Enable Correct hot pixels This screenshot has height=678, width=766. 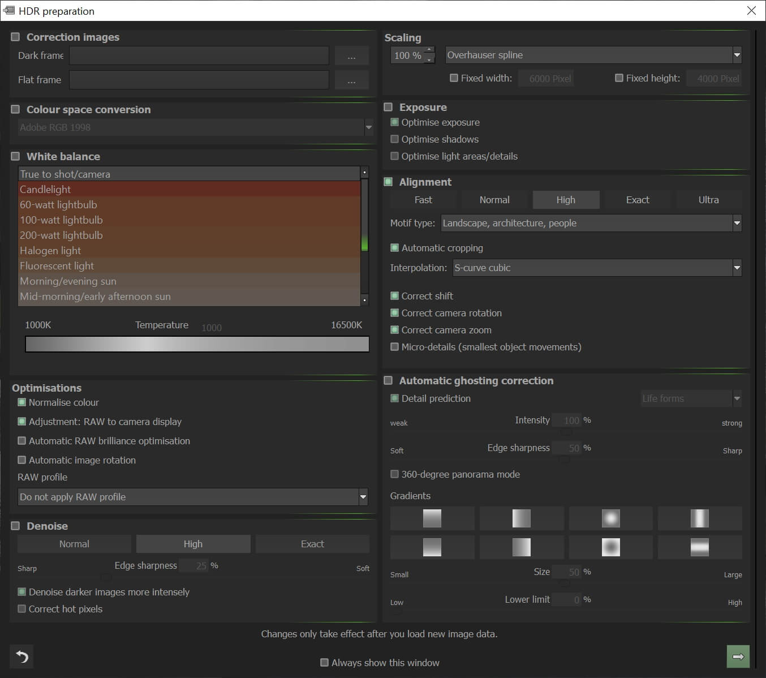pos(22,609)
